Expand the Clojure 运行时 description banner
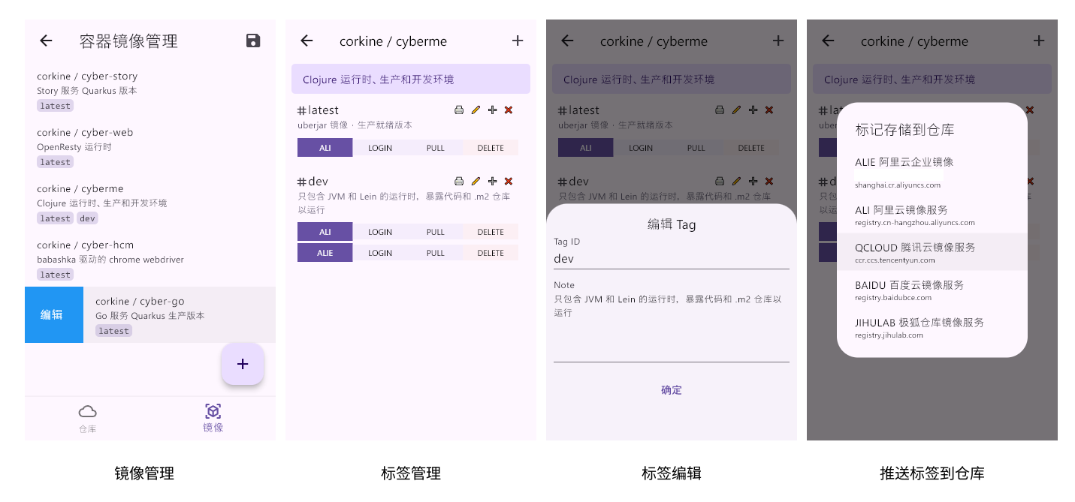1075x502 pixels. (411, 78)
